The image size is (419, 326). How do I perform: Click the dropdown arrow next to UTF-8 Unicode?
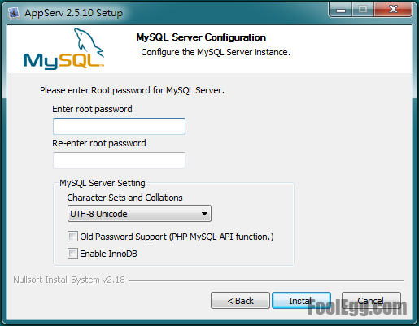coord(204,214)
